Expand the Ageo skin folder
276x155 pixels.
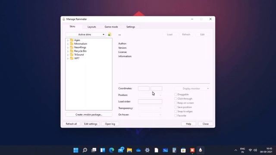click(68, 40)
